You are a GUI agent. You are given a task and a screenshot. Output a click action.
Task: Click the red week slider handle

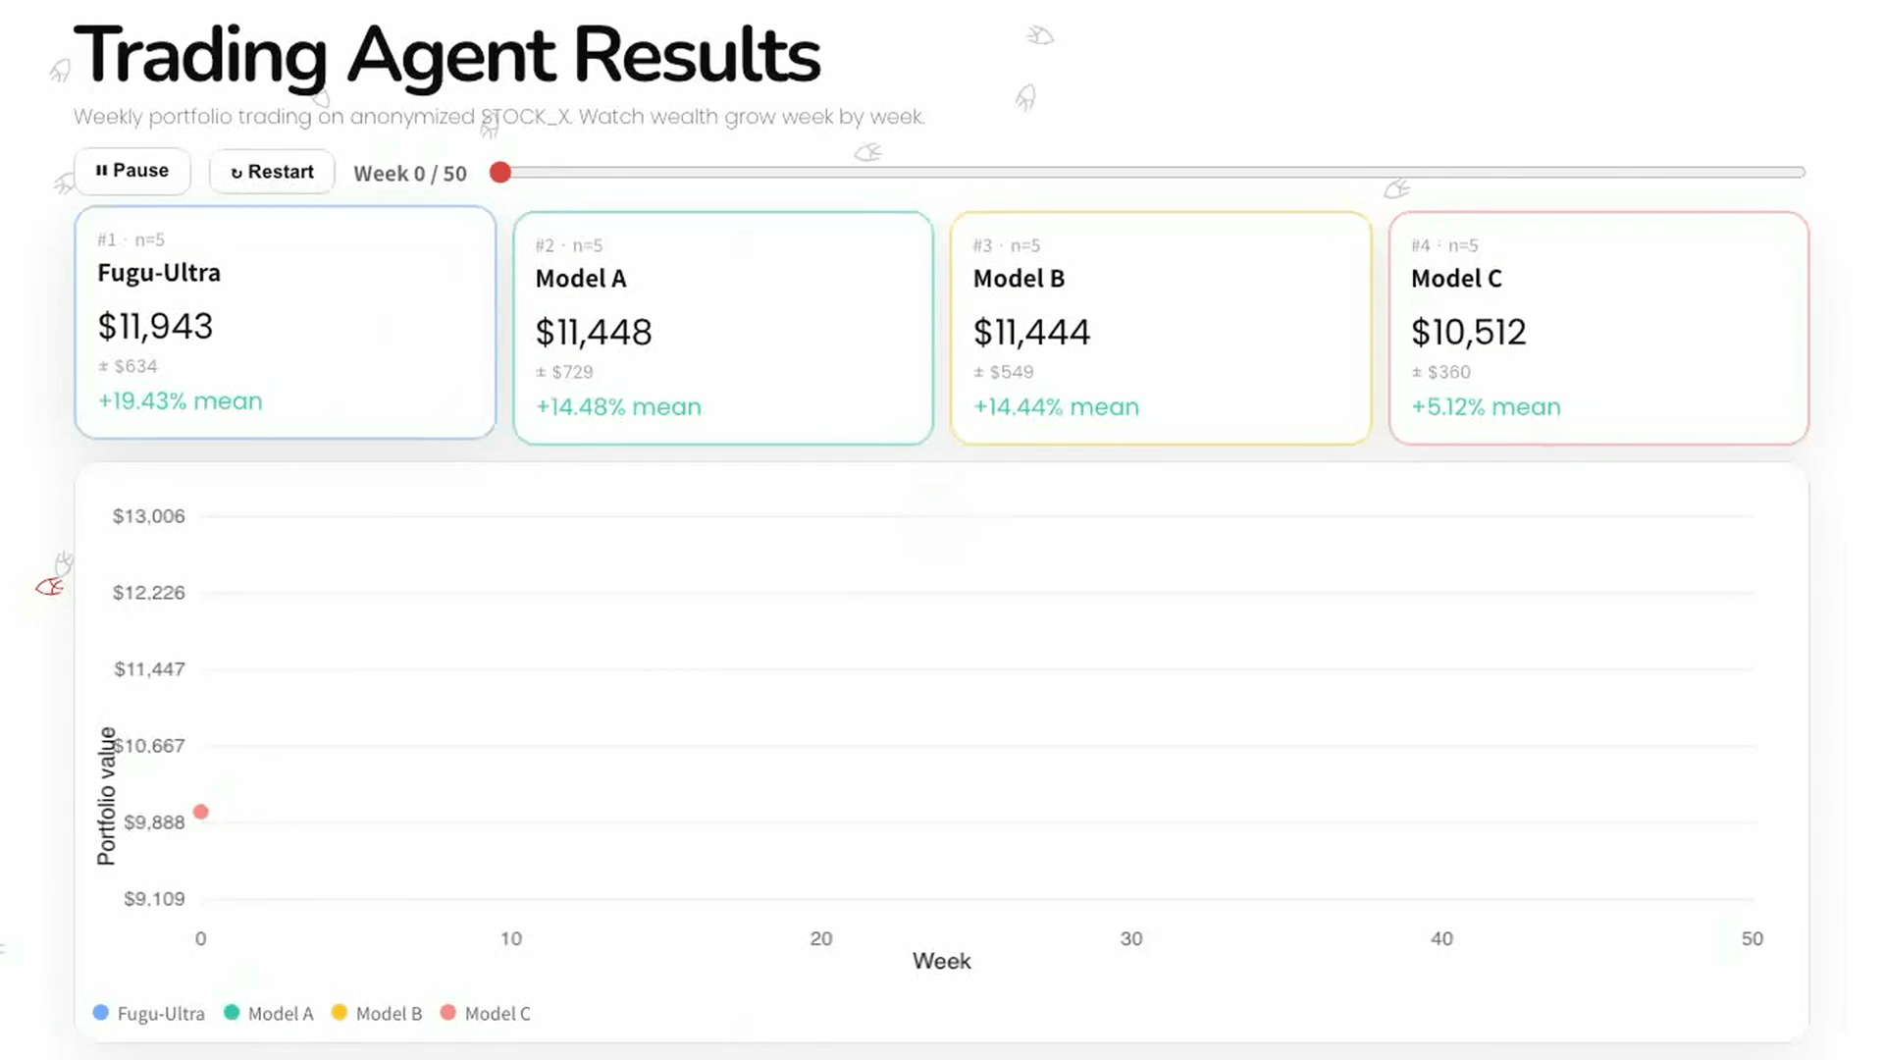click(500, 173)
